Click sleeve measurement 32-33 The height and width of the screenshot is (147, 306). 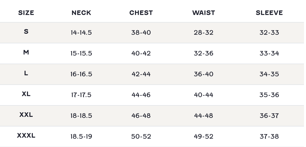click(x=269, y=32)
